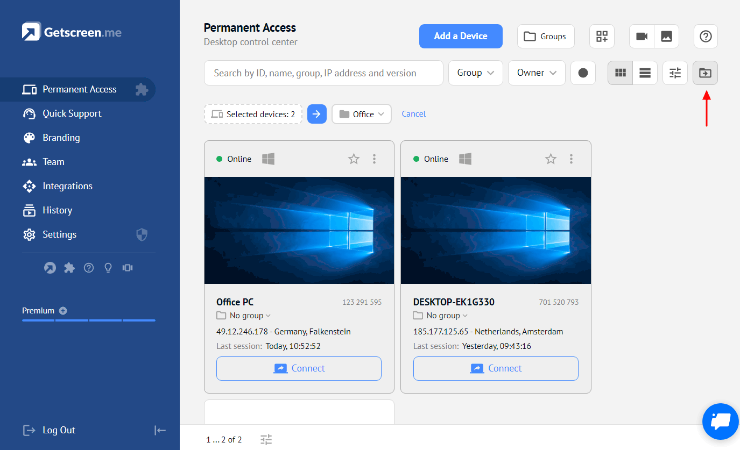Click the Selected devices: 2 indicator
Viewport: 740px width, 450px height.
pos(253,114)
